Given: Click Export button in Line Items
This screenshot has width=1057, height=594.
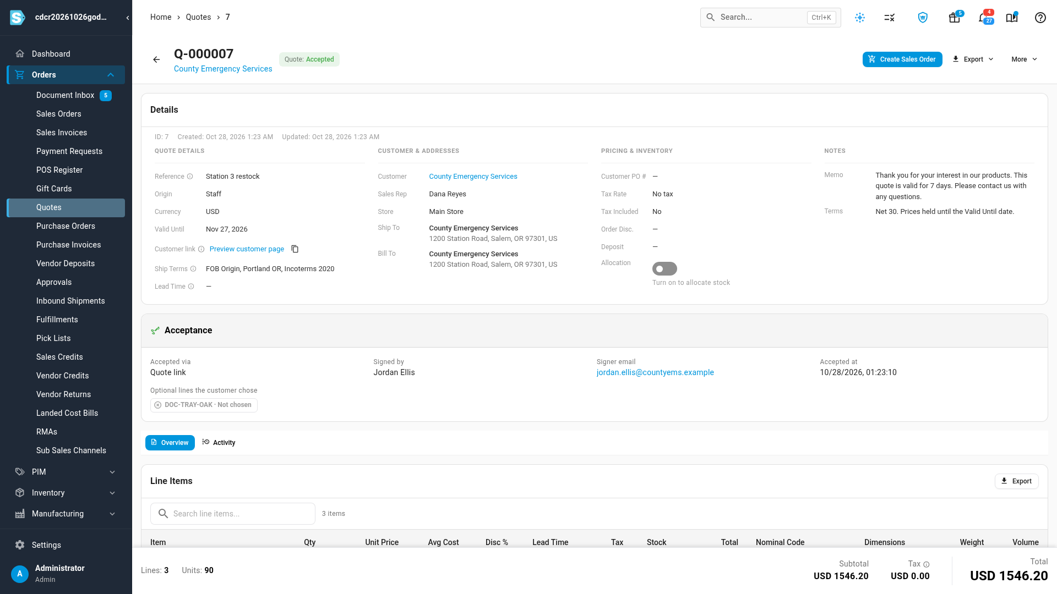Looking at the screenshot, I should click(x=1016, y=481).
